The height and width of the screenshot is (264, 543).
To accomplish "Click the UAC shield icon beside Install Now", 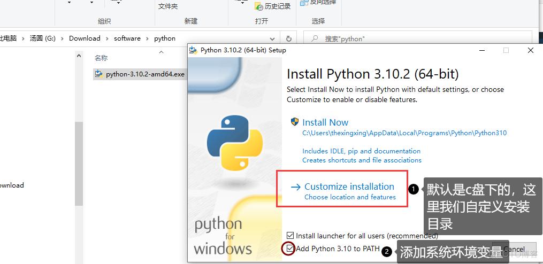I will 295,121.
